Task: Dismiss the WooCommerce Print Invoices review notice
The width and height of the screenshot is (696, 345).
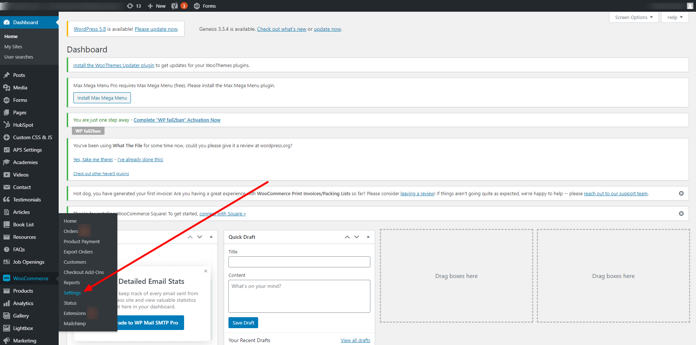Action: click(x=681, y=193)
